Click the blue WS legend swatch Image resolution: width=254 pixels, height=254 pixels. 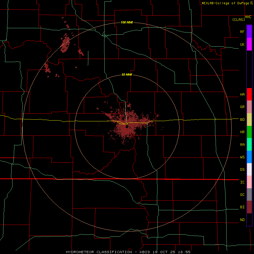click(249, 157)
